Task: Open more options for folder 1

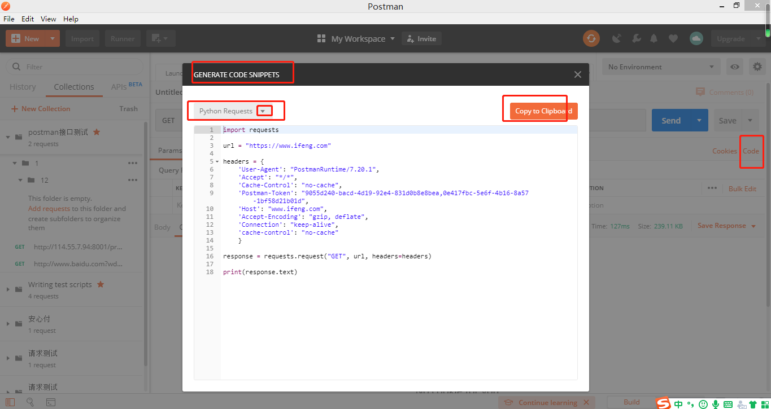Action: (x=133, y=163)
